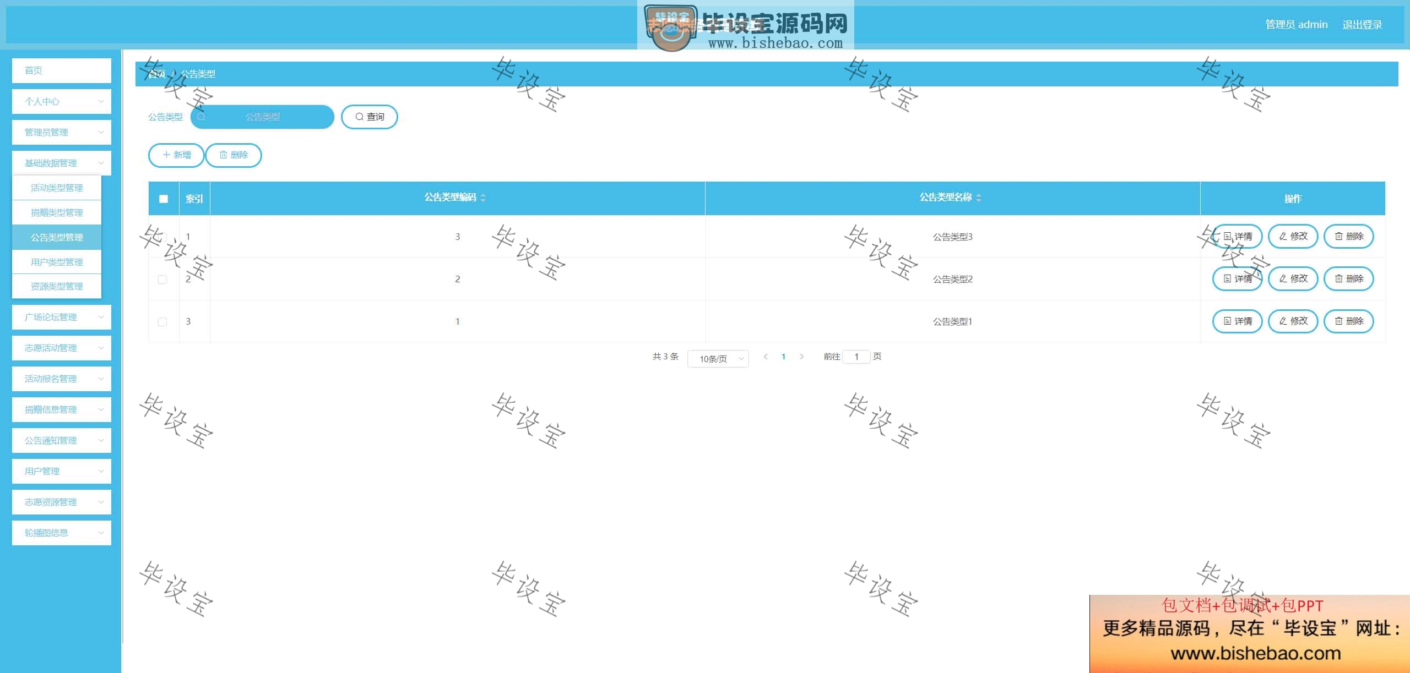Click the 首页 breadcrumb link
Screen dimensions: 1410x673
pos(157,74)
